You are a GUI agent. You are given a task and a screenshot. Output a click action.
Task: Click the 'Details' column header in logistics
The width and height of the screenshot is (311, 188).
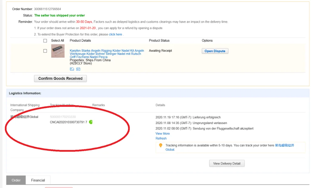(x=160, y=105)
